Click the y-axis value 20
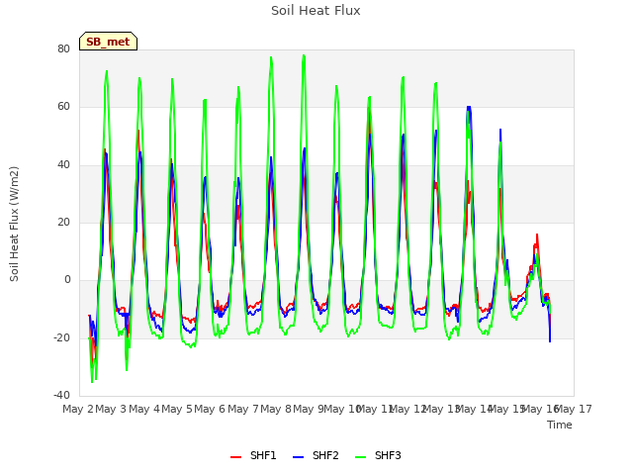Screen dimensions: 633x475 pyautogui.click(x=63, y=222)
